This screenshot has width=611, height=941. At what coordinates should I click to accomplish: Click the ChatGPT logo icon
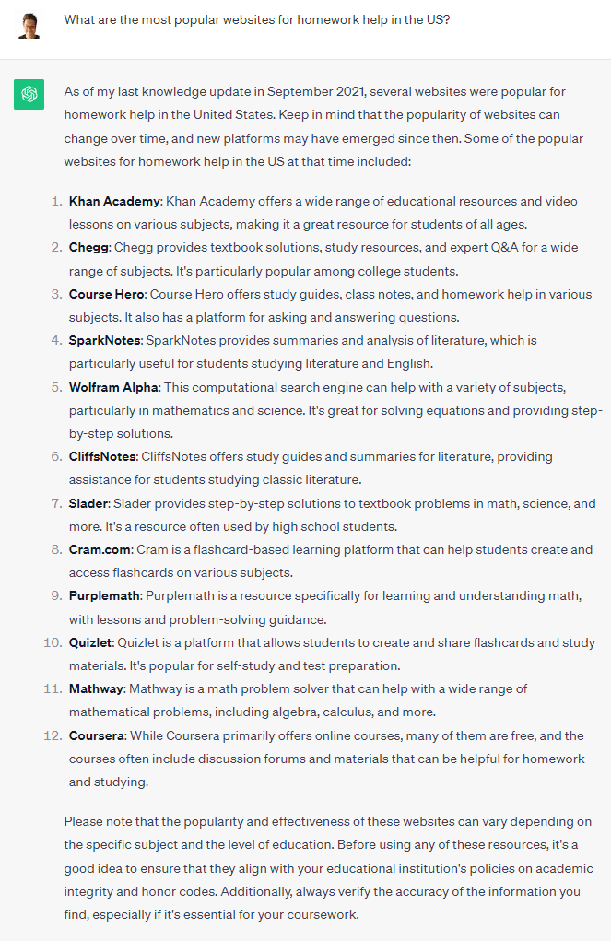pos(29,94)
